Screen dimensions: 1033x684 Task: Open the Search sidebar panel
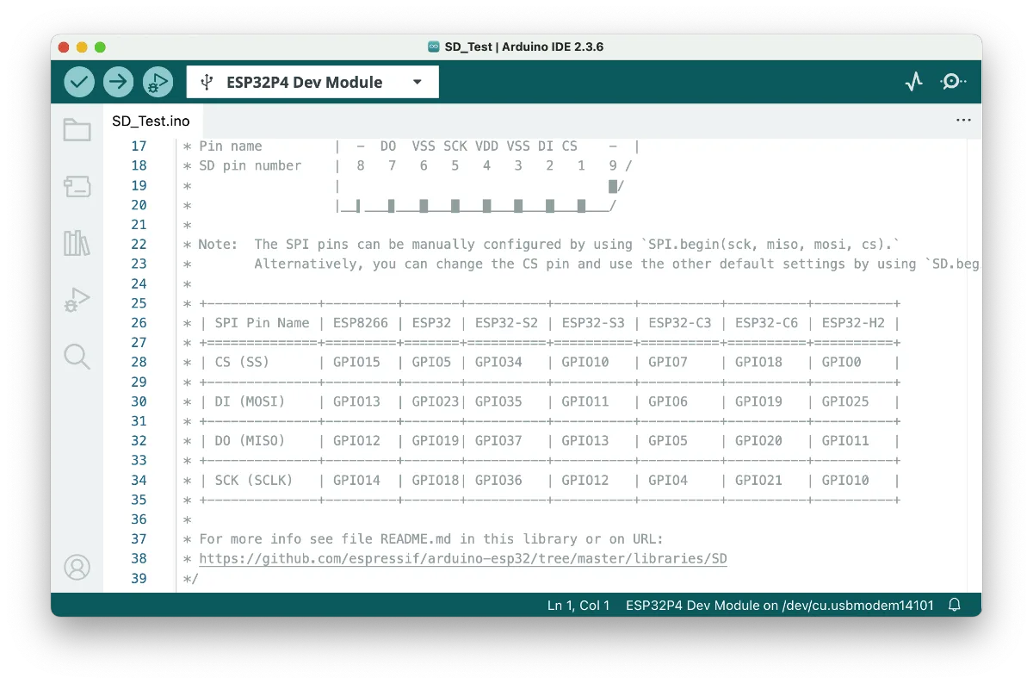[77, 357]
